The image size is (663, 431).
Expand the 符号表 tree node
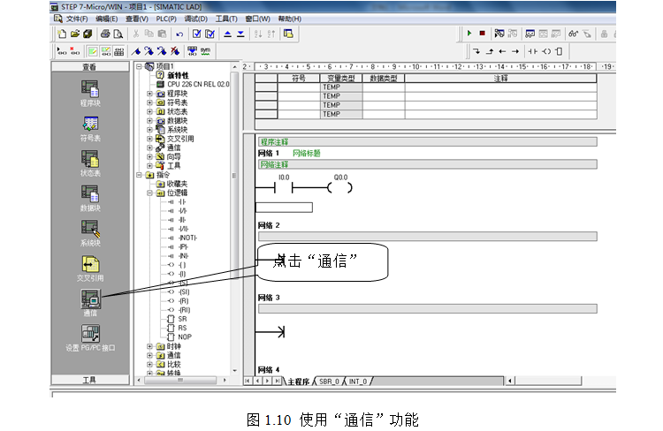point(149,102)
